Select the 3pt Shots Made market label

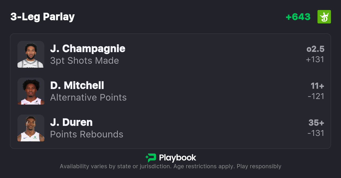(85, 61)
